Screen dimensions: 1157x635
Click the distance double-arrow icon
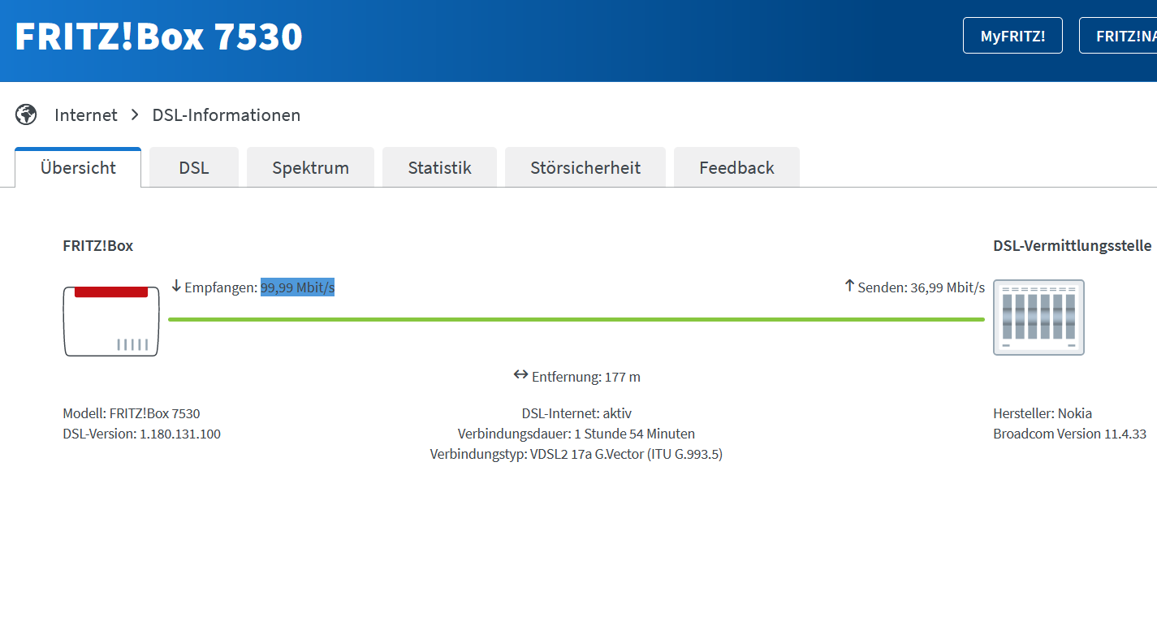pyautogui.click(x=520, y=375)
